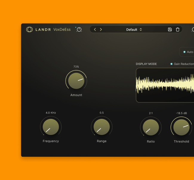Click the waveform display area
Screen dimensions: 194x180
(x=165, y=85)
